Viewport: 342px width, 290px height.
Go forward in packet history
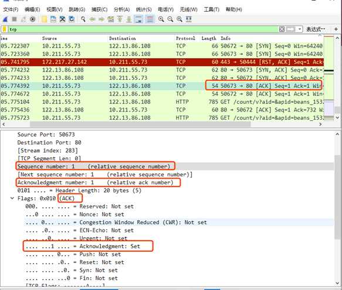pyautogui.click(x=101, y=19)
